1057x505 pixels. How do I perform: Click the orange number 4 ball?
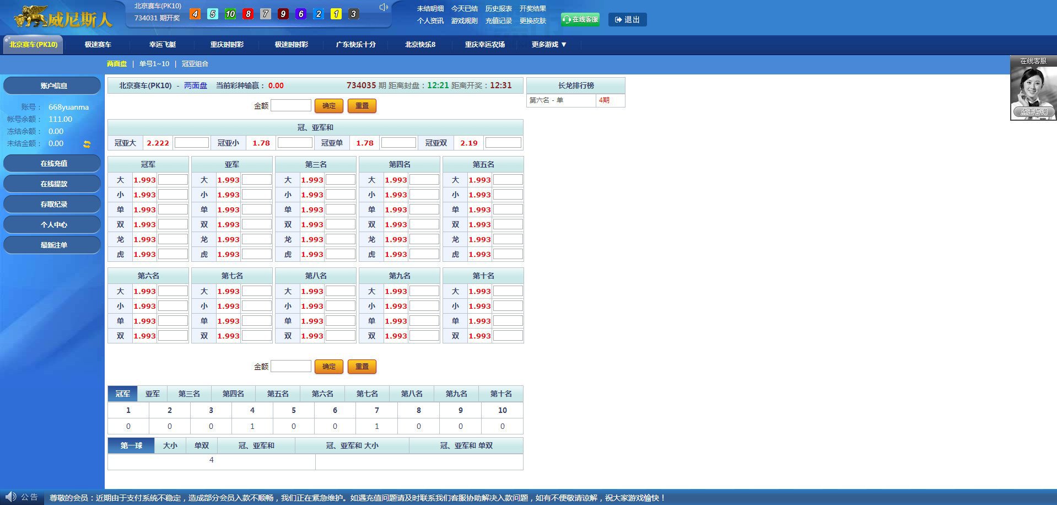point(195,14)
